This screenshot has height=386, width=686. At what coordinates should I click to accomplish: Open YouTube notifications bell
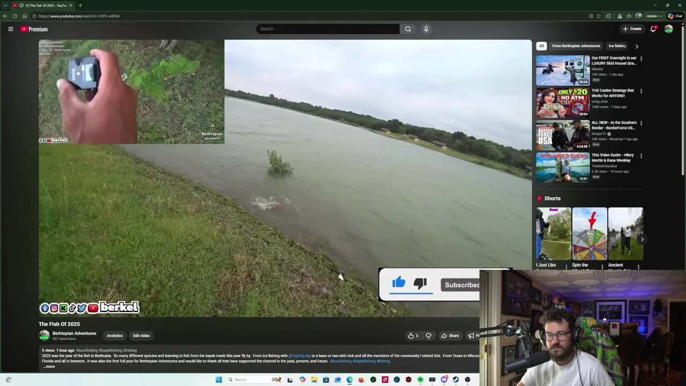[x=653, y=29]
